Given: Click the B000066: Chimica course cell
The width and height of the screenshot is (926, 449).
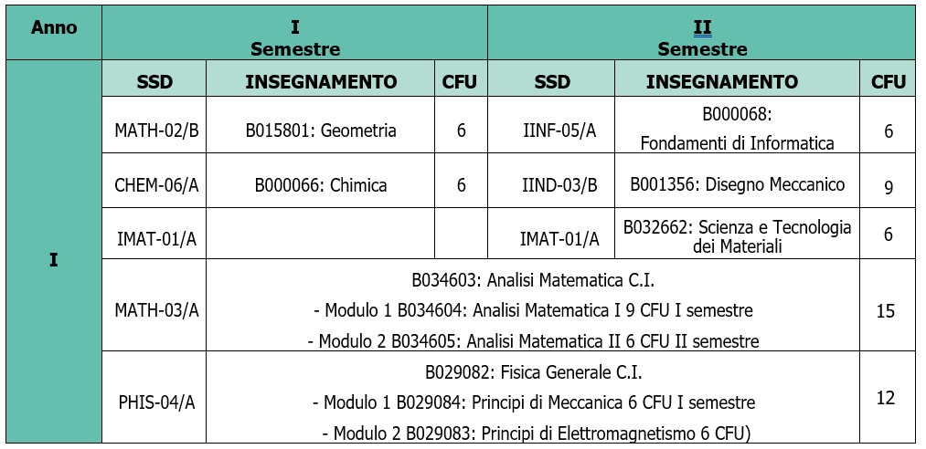Looking at the screenshot, I should (321, 185).
